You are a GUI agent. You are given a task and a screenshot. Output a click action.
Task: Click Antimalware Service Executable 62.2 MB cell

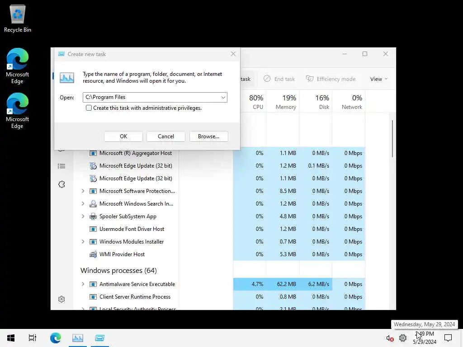tap(283, 284)
